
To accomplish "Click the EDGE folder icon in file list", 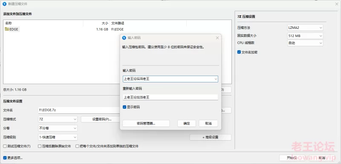I will [x=7, y=29].
